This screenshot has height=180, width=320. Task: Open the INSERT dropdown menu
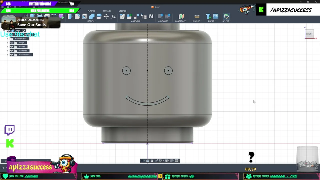(x=211, y=21)
